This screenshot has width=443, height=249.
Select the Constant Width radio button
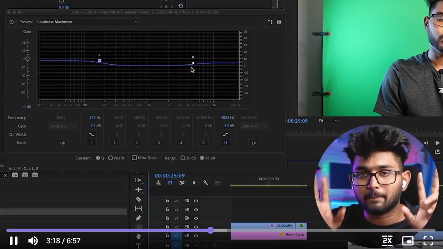[x=110, y=158]
